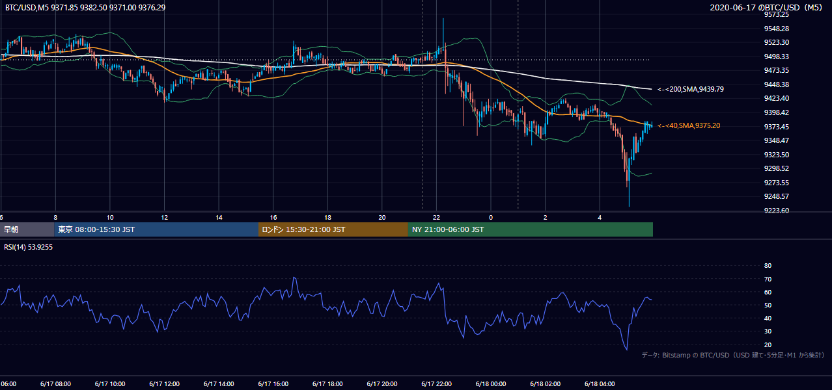Click the ロンドン 15:30-21:00 JST session bar
The width and height of the screenshot is (832, 390).
pos(333,229)
